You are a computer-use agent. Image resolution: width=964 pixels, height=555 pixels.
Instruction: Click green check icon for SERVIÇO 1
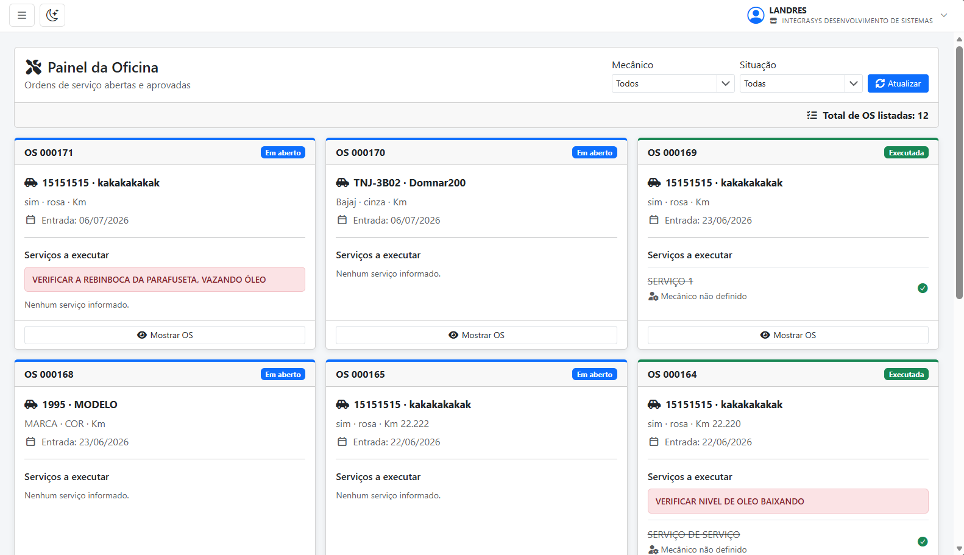(923, 288)
